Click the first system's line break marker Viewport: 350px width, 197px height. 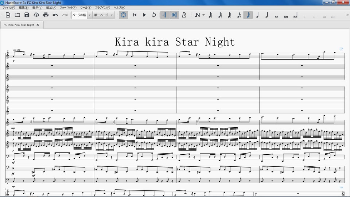point(341,49)
